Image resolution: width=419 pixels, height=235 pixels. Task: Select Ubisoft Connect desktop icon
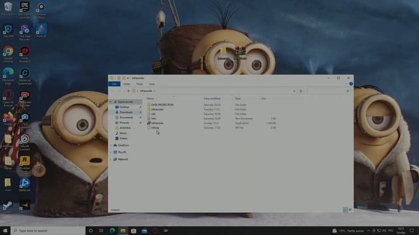pyautogui.click(x=25, y=142)
